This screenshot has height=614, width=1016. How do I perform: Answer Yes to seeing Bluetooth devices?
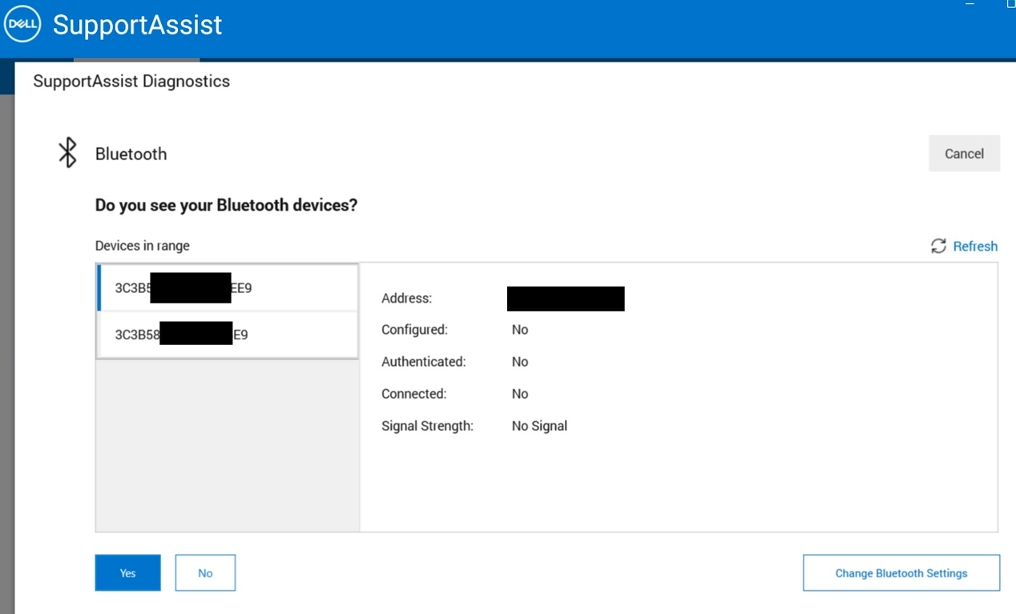[x=127, y=573]
